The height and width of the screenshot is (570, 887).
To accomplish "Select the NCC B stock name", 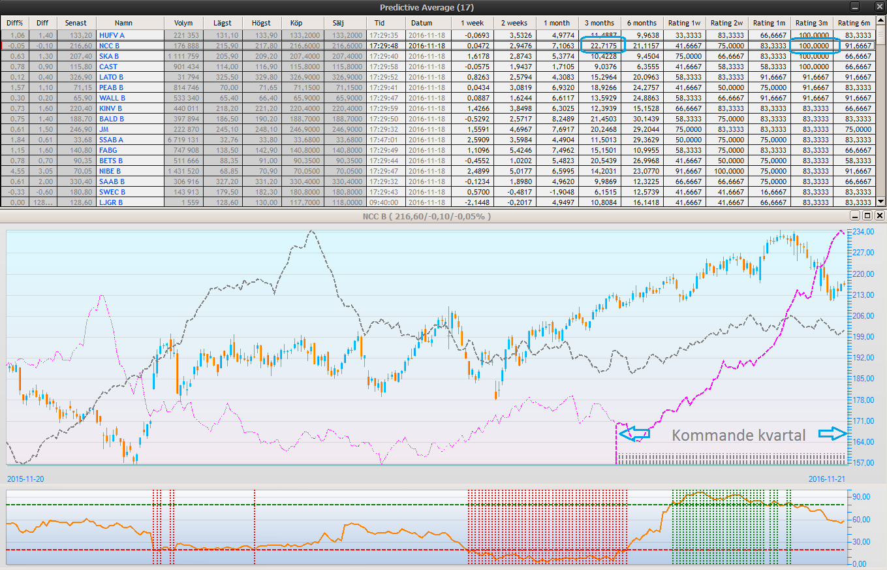I will [x=108, y=46].
